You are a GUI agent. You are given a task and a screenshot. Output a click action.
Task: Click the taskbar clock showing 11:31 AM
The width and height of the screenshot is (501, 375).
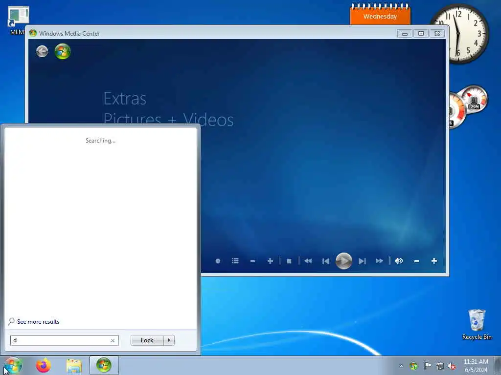tap(476, 366)
